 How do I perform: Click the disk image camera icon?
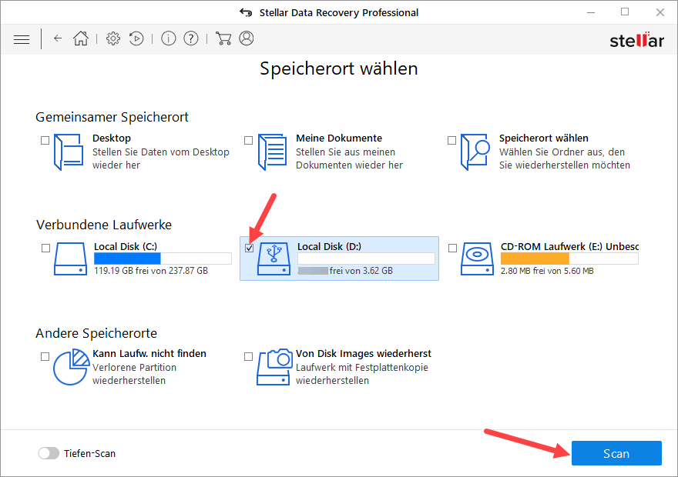coord(274,367)
